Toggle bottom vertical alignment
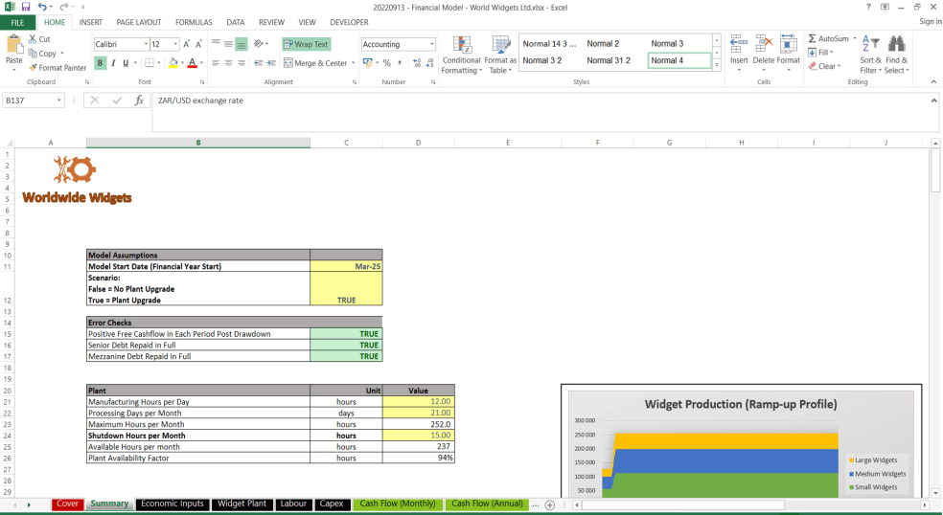 pyautogui.click(x=241, y=44)
